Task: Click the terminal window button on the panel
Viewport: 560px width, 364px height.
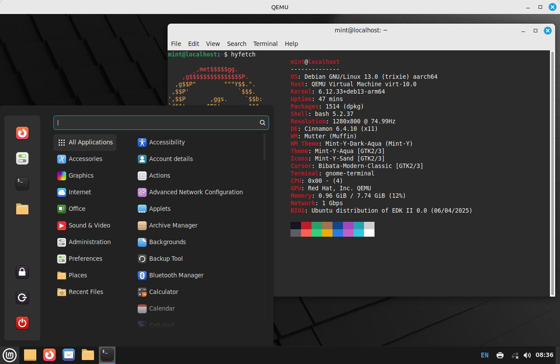Action: 107,355
